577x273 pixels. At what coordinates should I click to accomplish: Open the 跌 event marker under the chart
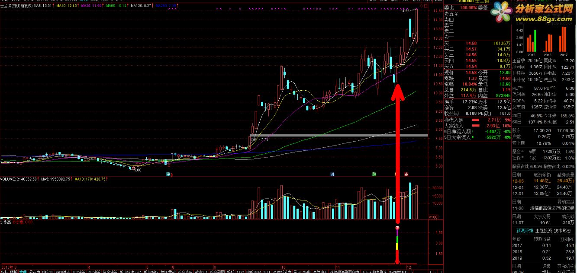(374, 175)
